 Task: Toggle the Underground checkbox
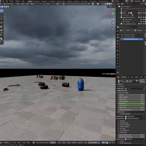point(121,131)
